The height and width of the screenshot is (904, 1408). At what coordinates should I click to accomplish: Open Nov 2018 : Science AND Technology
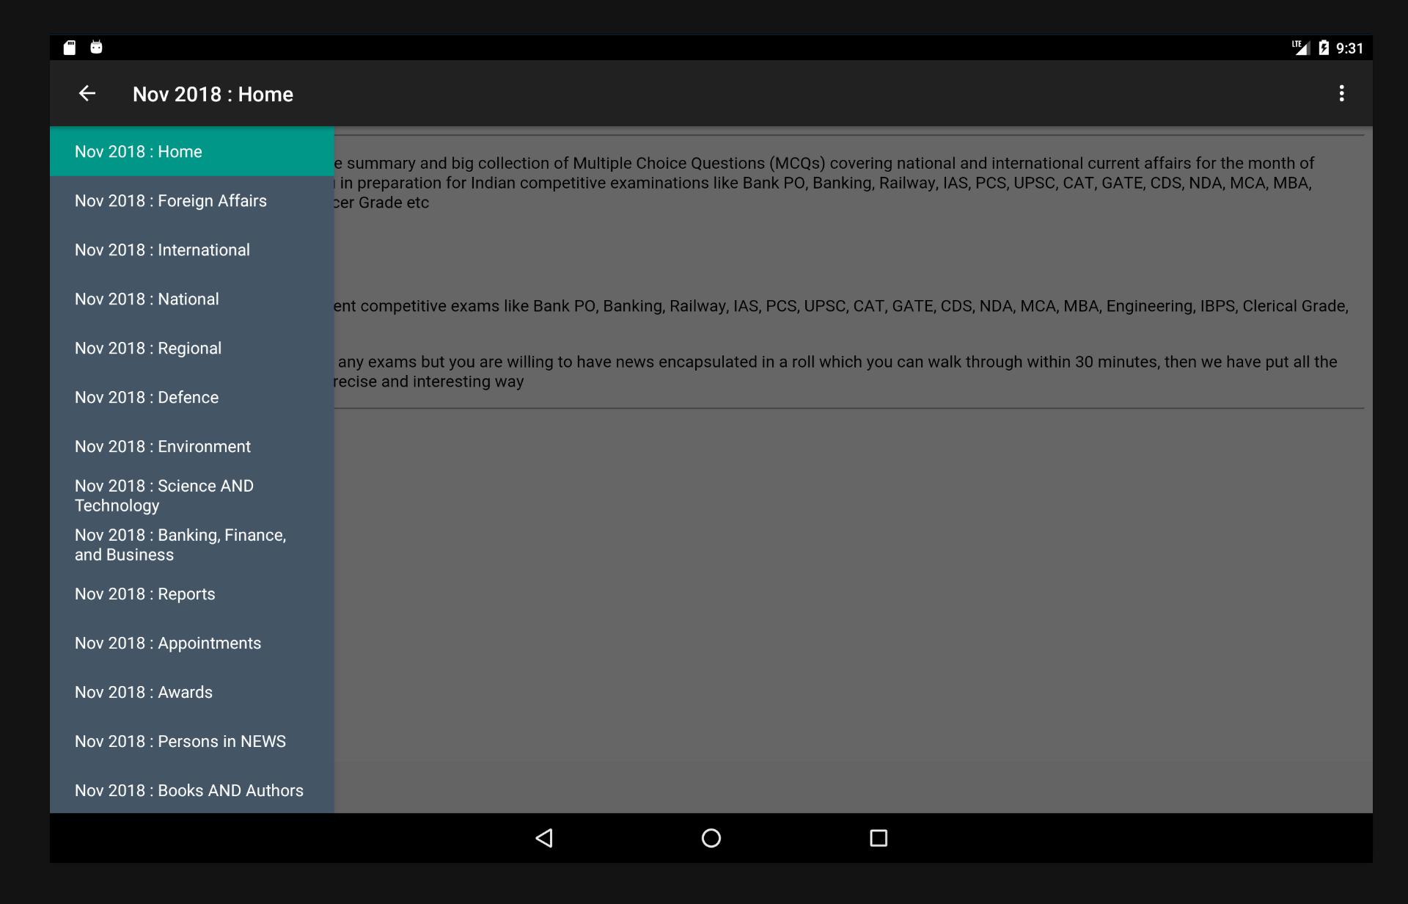pyautogui.click(x=192, y=495)
